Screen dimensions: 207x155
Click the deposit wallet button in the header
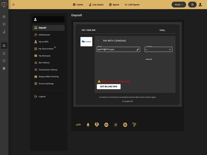tap(192, 5)
